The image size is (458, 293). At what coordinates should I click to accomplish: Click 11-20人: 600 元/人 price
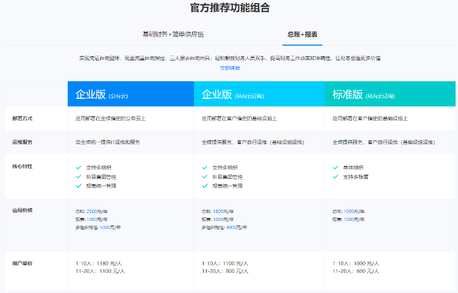[356, 272]
